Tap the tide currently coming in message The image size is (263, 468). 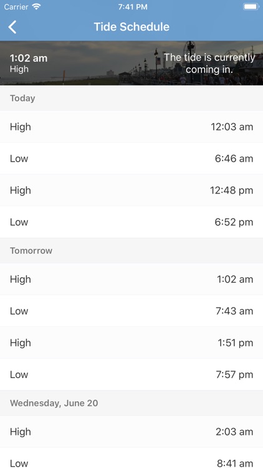click(x=209, y=63)
